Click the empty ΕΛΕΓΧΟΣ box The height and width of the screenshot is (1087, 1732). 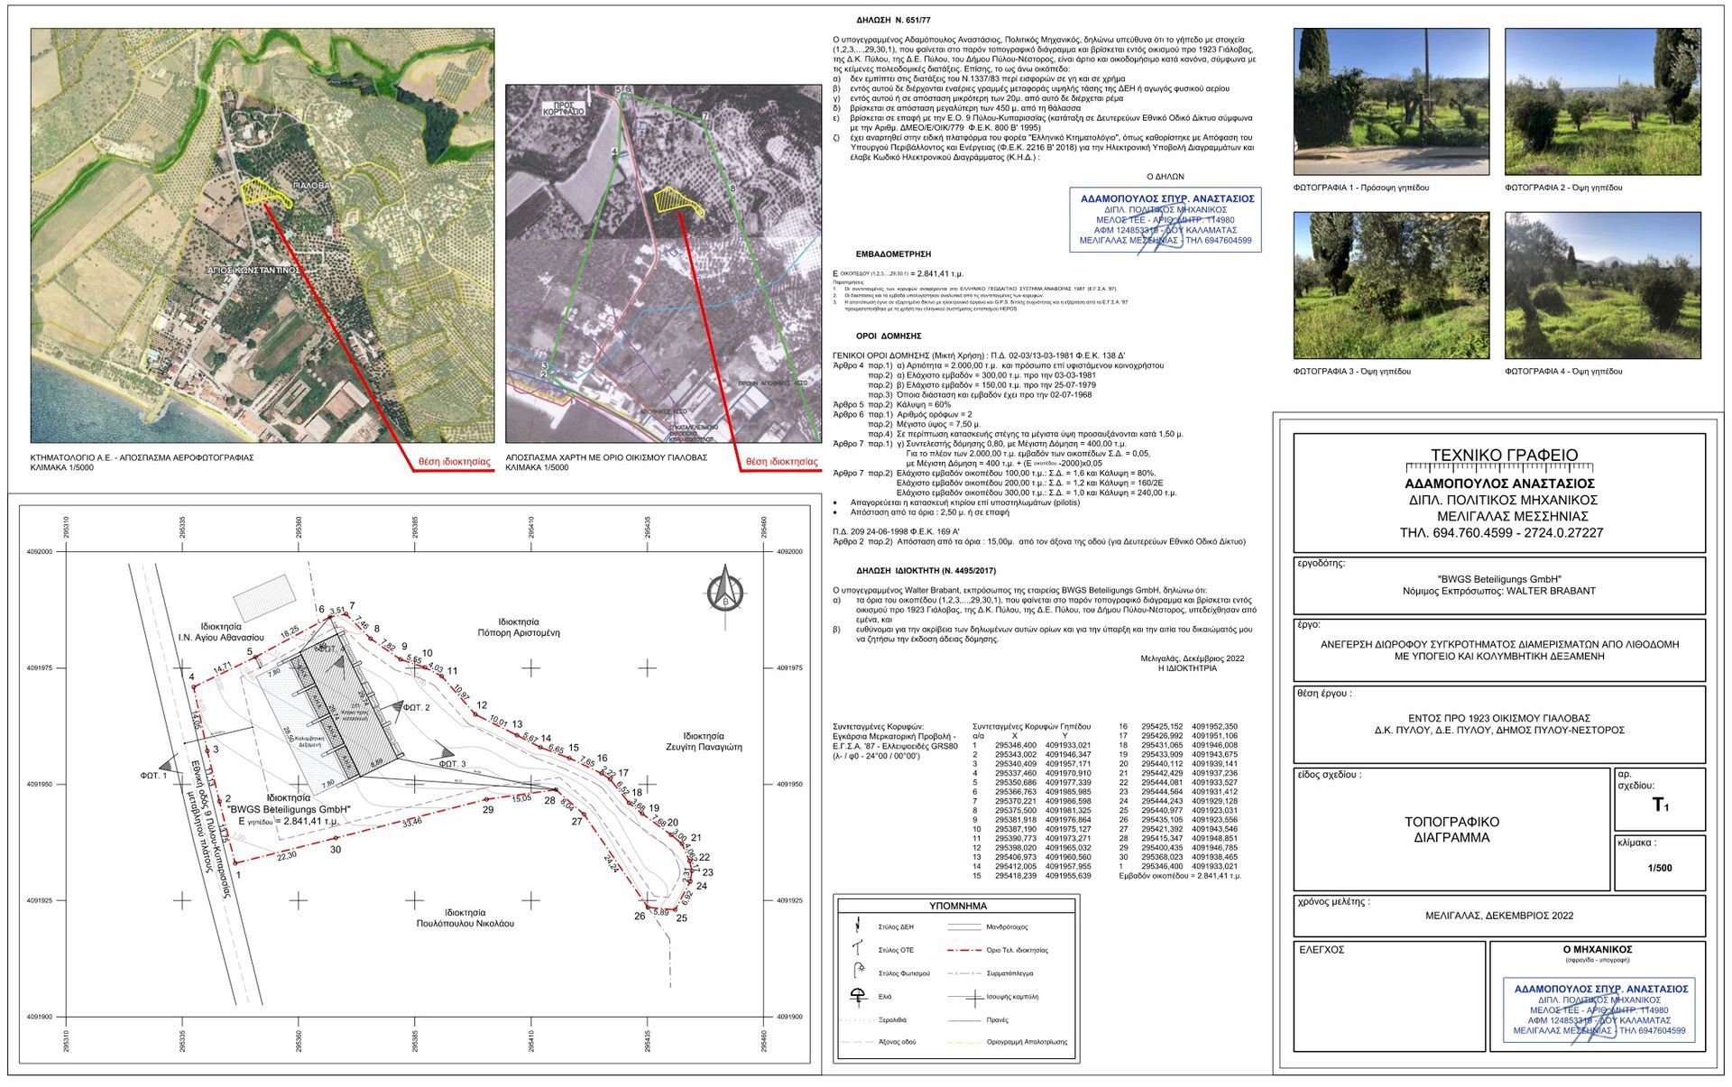1389,1001
